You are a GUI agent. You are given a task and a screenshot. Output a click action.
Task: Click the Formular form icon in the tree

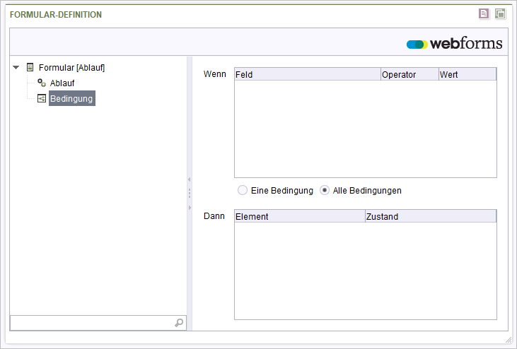[30, 68]
